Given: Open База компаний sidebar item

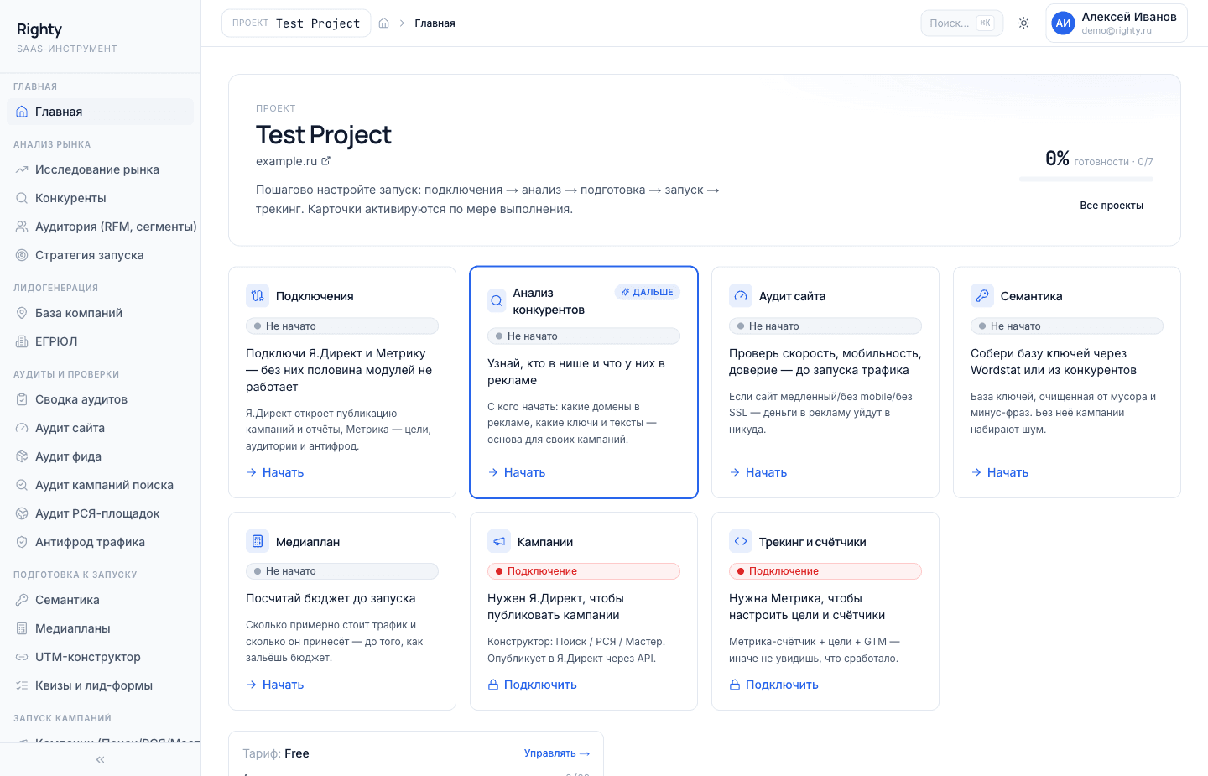Looking at the screenshot, I should coord(100,313).
